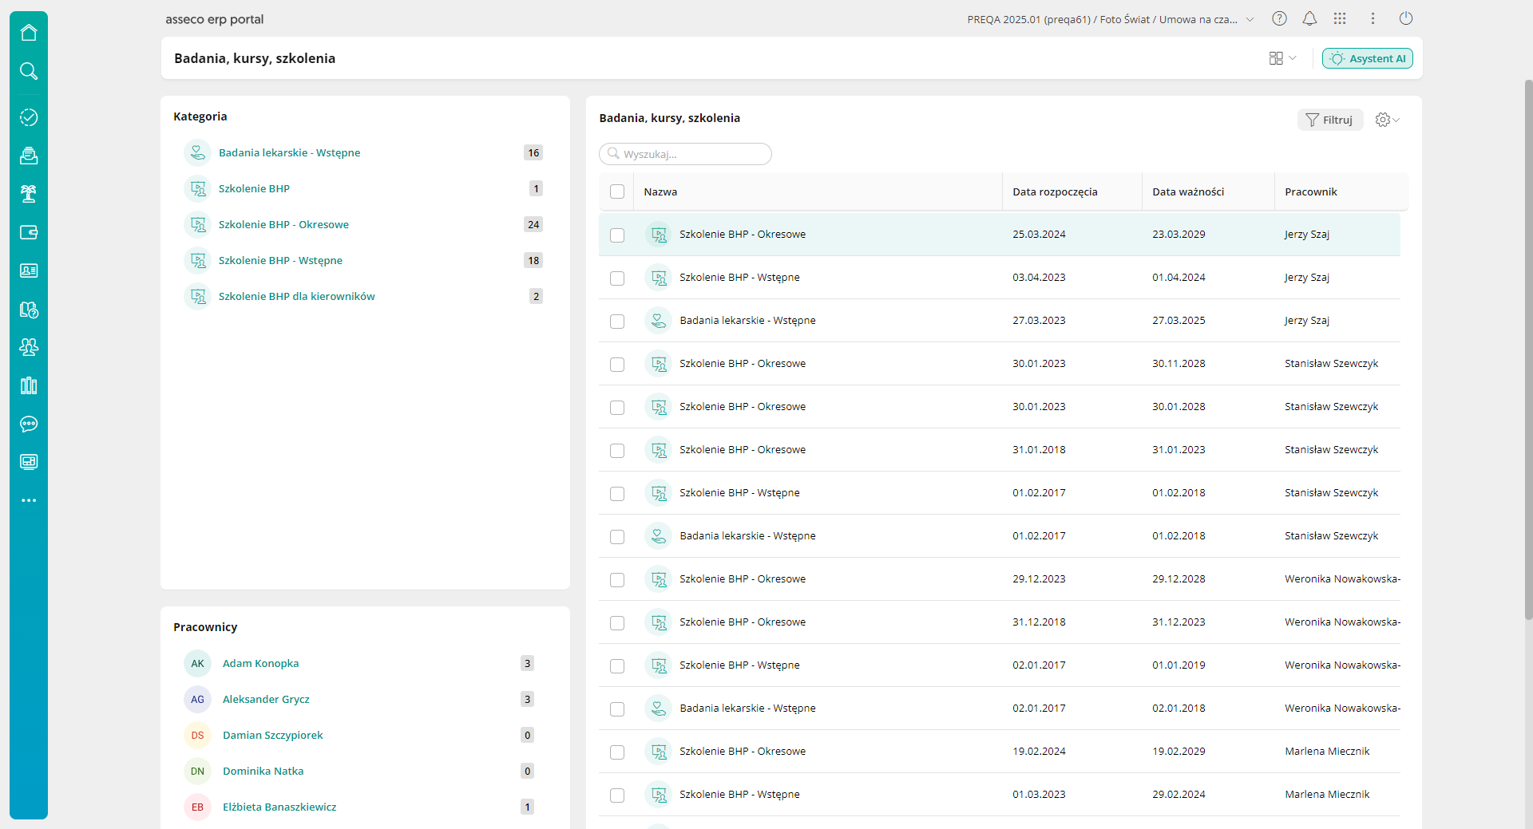Click the EB avatar for Elżbieta Banaszkiewicz
The height and width of the screenshot is (829, 1533).
[197, 807]
